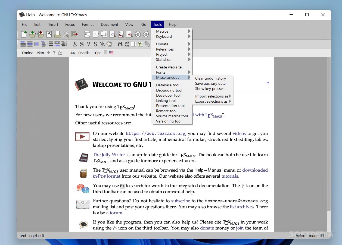
Task: Create a new document via toolbar icon
Action: 24,34
